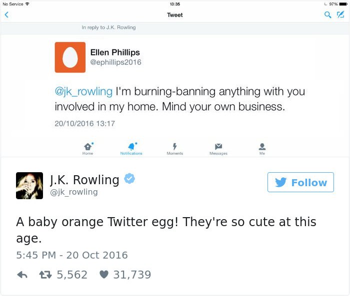The height and width of the screenshot is (296, 350).
Task: Reply to J.K. Rowling's tweet
Action: click(x=22, y=275)
